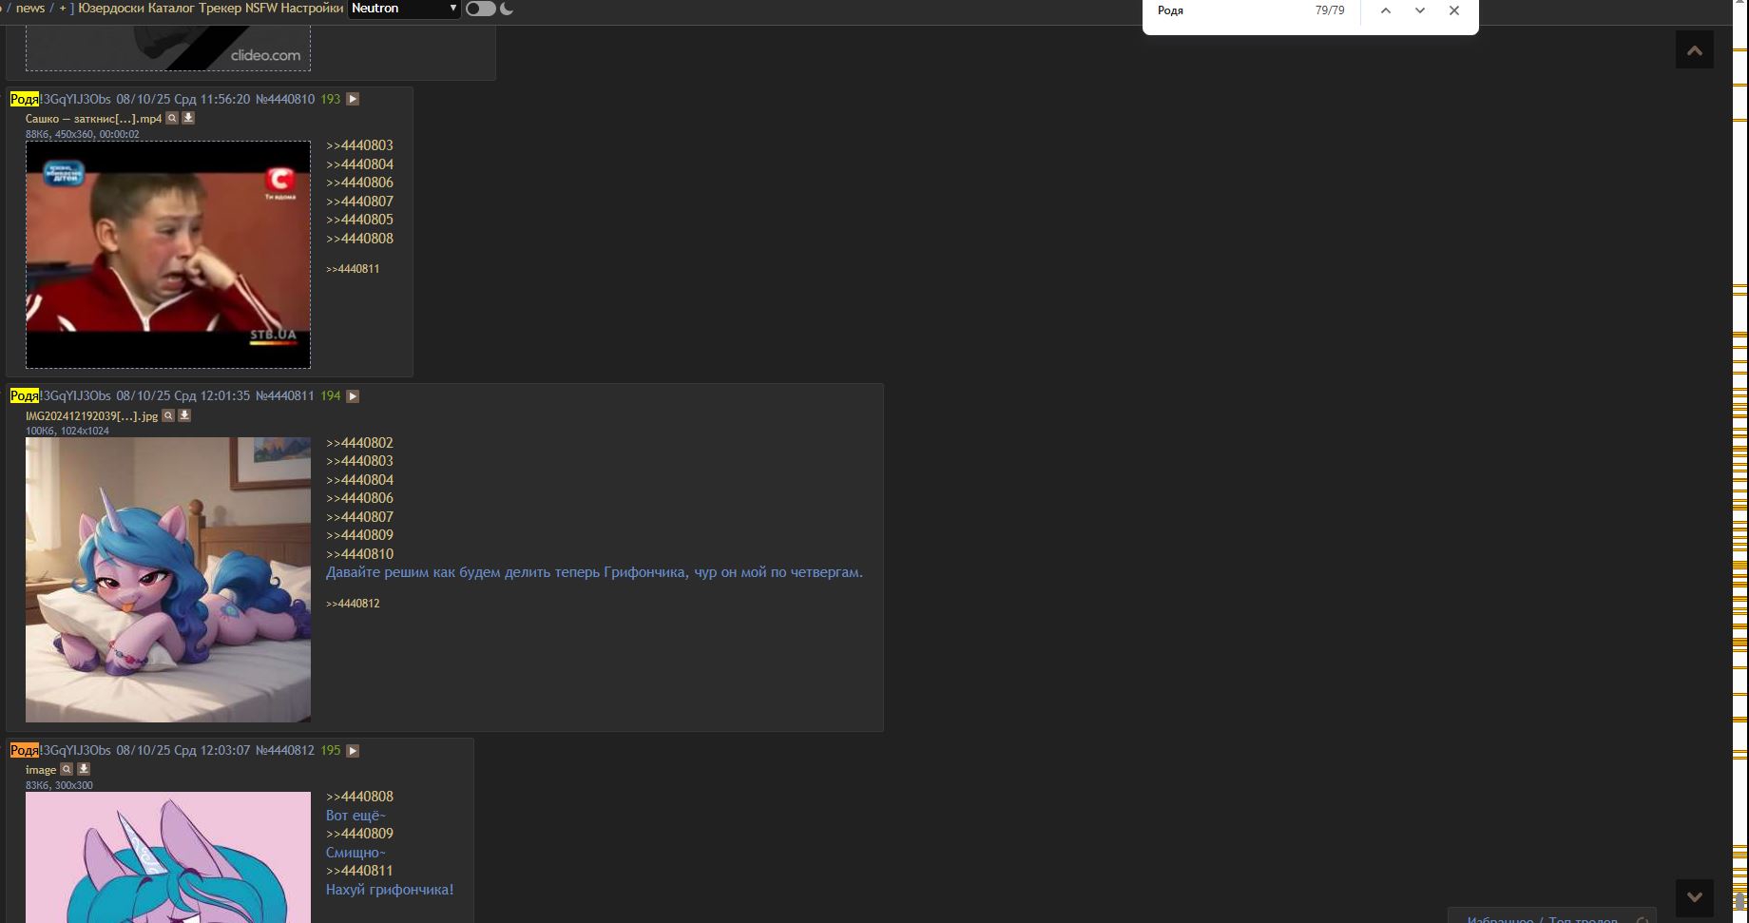The height and width of the screenshot is (923, 1749).
Task: Click NSFW in top navigation
Action: click(261, 9)
